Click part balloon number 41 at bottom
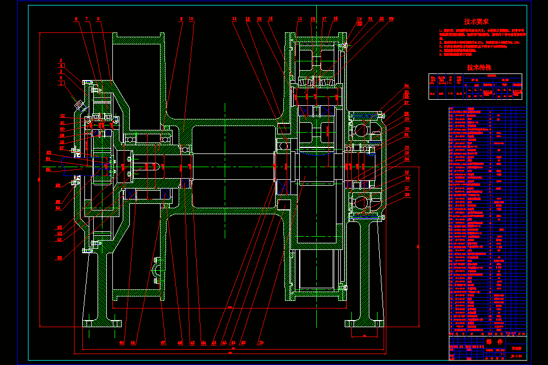This screenshot has width=548, height=365. (x=233, y=343)
